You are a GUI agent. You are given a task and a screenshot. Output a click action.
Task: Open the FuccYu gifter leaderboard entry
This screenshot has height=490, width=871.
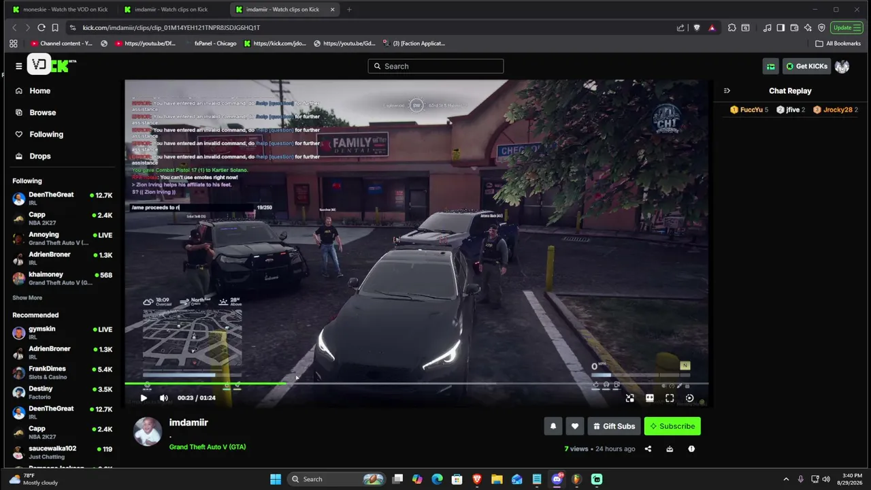pyautogui.click(x=749, y=110)
